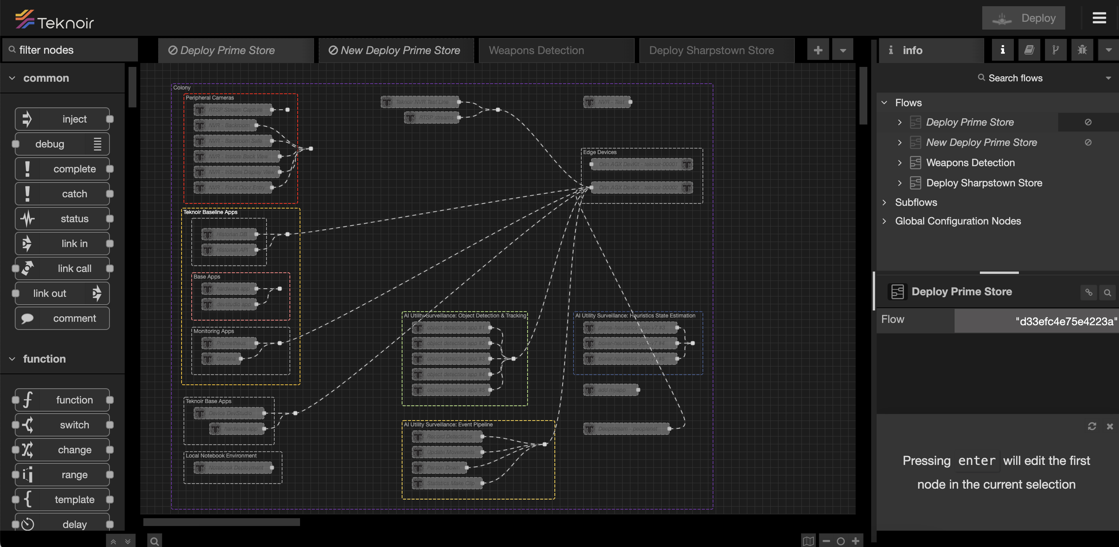This screenshot has width=1119, height=547.
Task: Select the catch node in palette
Action: click(62, 194)
